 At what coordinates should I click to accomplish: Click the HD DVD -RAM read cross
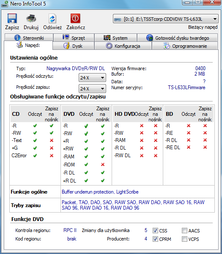tap(142, 140)
